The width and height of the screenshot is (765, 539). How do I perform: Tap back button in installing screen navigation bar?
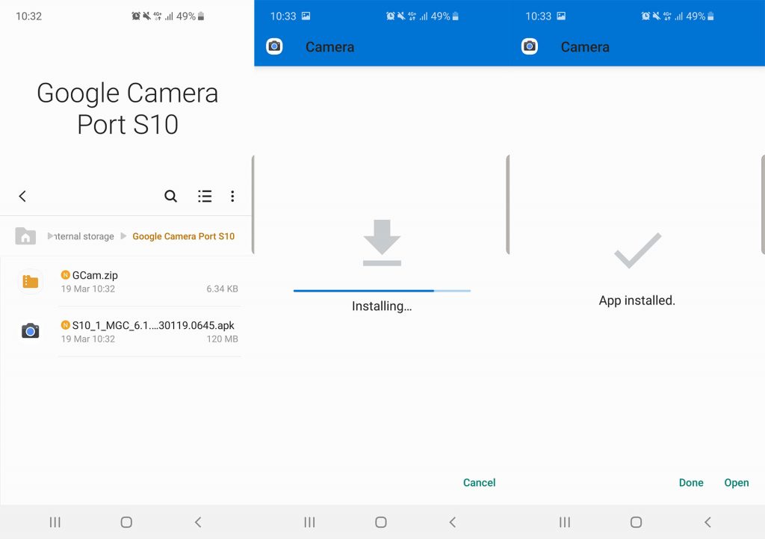452,522
